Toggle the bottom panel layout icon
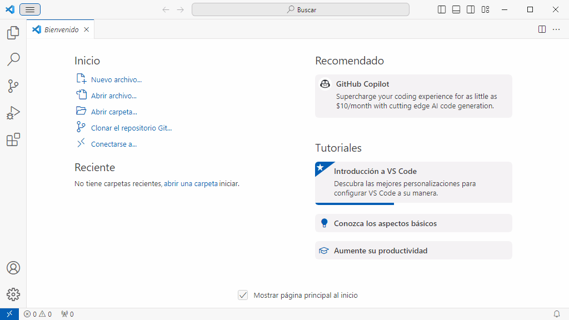 point(456,9)
